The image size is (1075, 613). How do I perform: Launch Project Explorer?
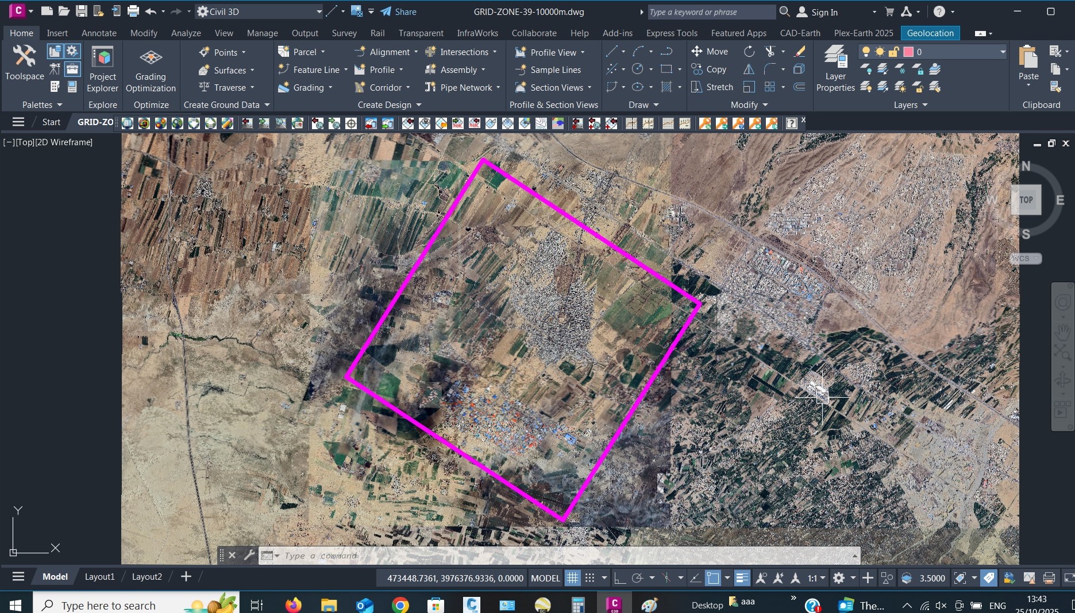[102, 69]
